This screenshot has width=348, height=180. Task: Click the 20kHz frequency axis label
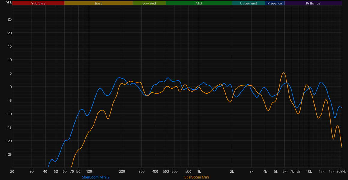click(x=341, y=171)
